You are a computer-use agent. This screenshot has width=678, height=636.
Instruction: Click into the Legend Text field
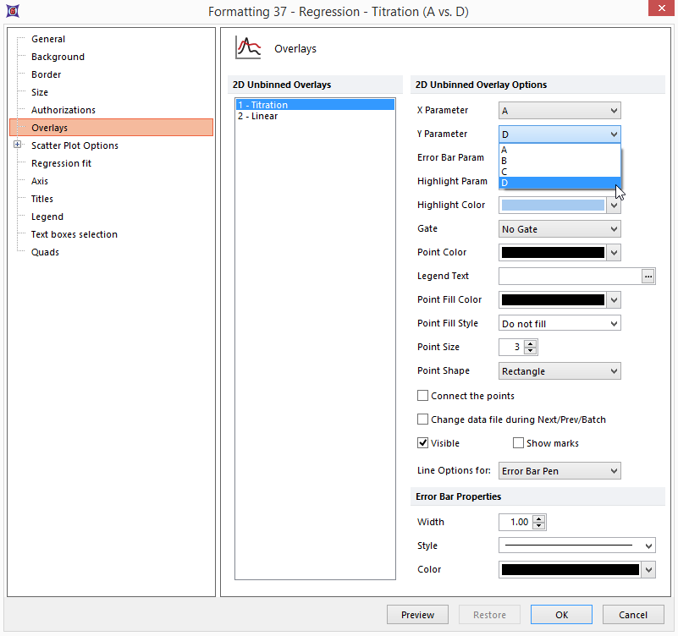[570, 276]
